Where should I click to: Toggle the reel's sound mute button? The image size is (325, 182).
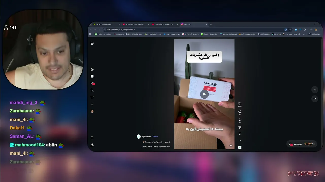point(231,145)
